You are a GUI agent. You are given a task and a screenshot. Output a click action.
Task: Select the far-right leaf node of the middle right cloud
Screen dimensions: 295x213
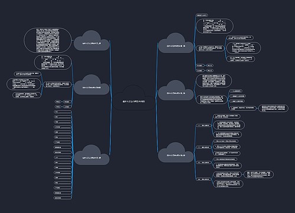pyautogui.click(x=274, y=108)
